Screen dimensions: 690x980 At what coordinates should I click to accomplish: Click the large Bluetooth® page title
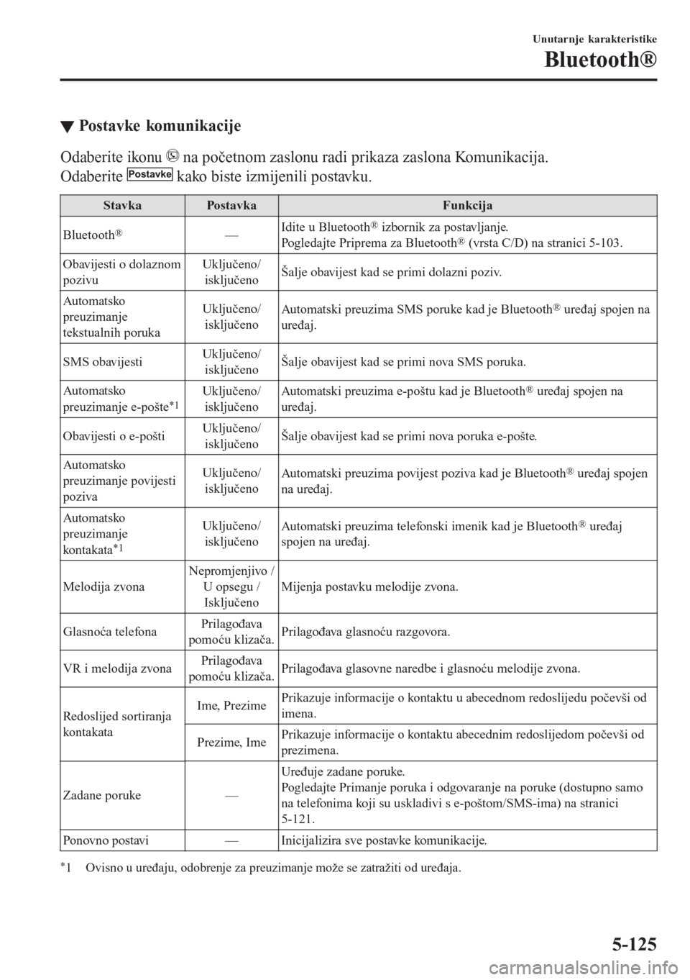(600, 60)
